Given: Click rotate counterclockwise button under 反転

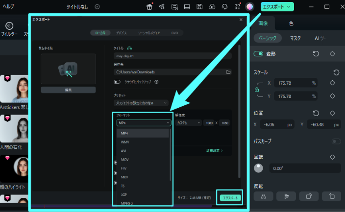Looking at the screenshot, I should click(332, 196).
